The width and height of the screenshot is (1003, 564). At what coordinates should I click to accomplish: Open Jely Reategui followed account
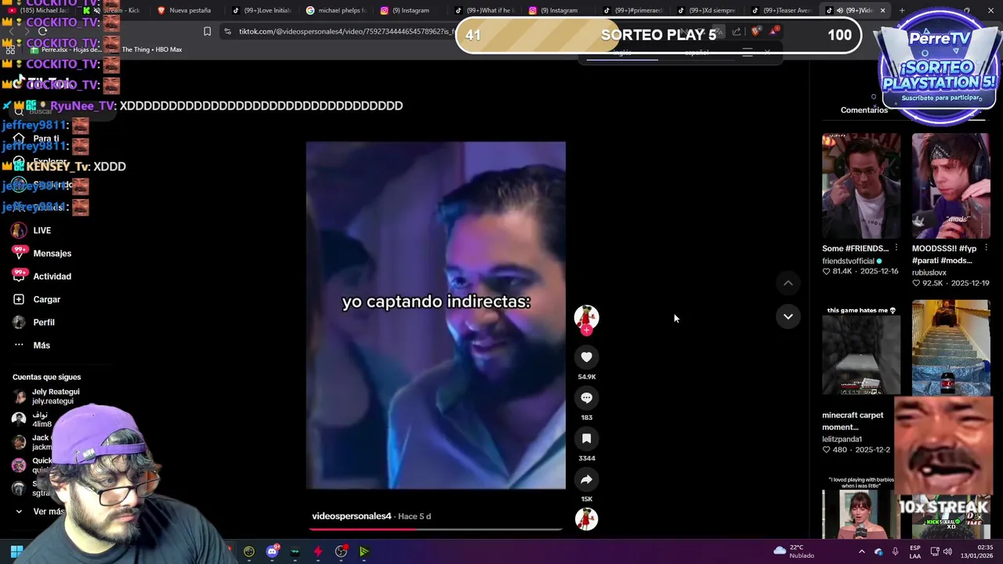pos(56,396)
